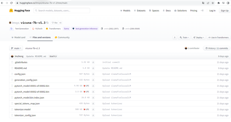
Task: Focus the Search models, datasets, users field
Action: (62, 11)
